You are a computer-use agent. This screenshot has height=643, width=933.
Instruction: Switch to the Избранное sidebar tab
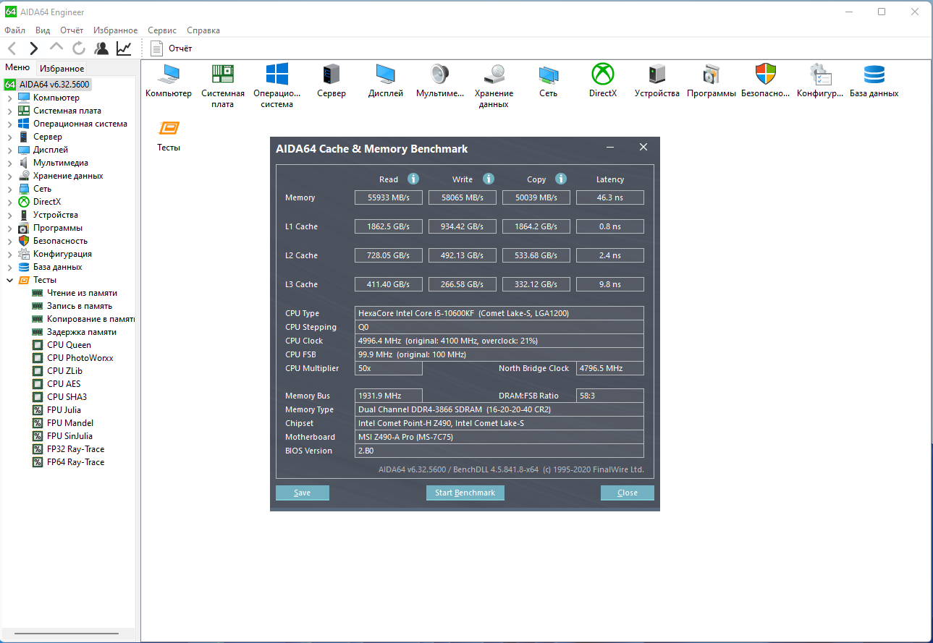pos(62,69)
